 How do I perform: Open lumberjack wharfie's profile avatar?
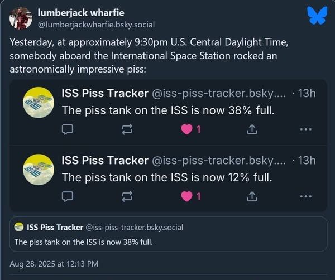[x=21, y=18]
